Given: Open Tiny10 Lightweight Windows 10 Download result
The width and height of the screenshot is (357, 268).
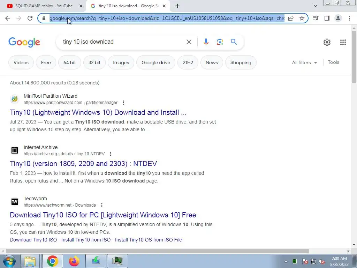Looking at the screenshot, I should click(x=98, y=112).
